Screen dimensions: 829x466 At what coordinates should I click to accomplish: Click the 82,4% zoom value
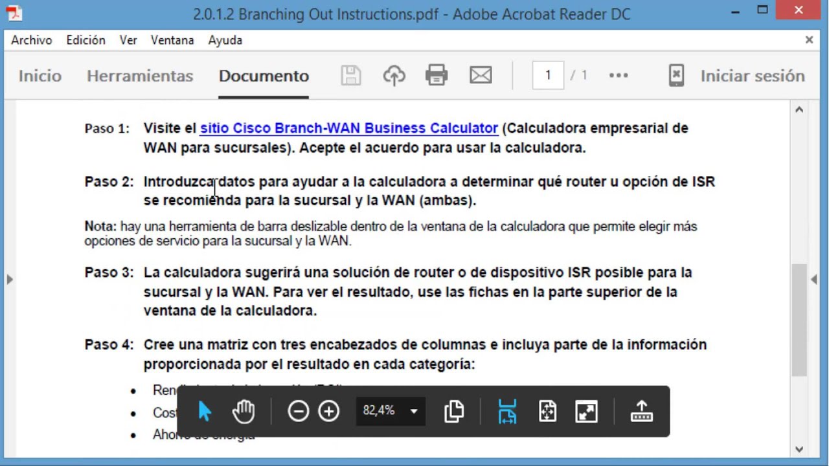379,410
